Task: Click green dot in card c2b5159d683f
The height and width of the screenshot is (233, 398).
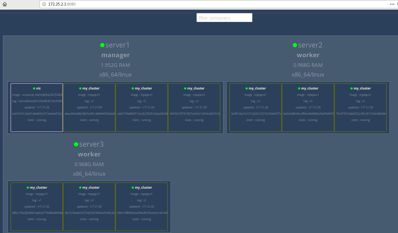Action: [x=133, y=88]
